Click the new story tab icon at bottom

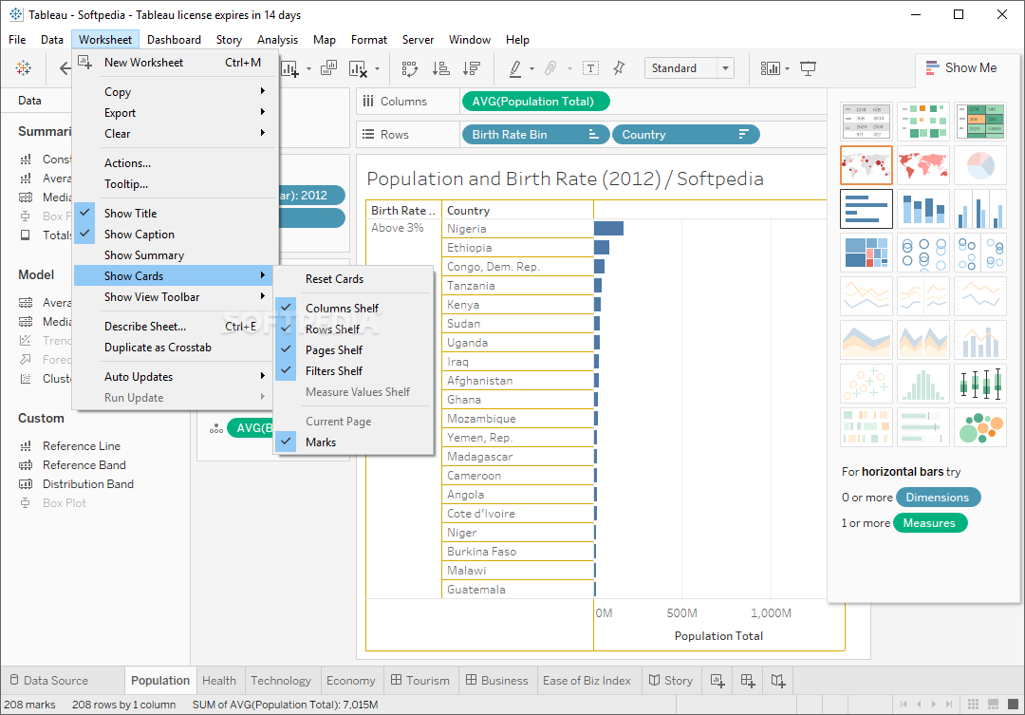[x=778, y=680]
